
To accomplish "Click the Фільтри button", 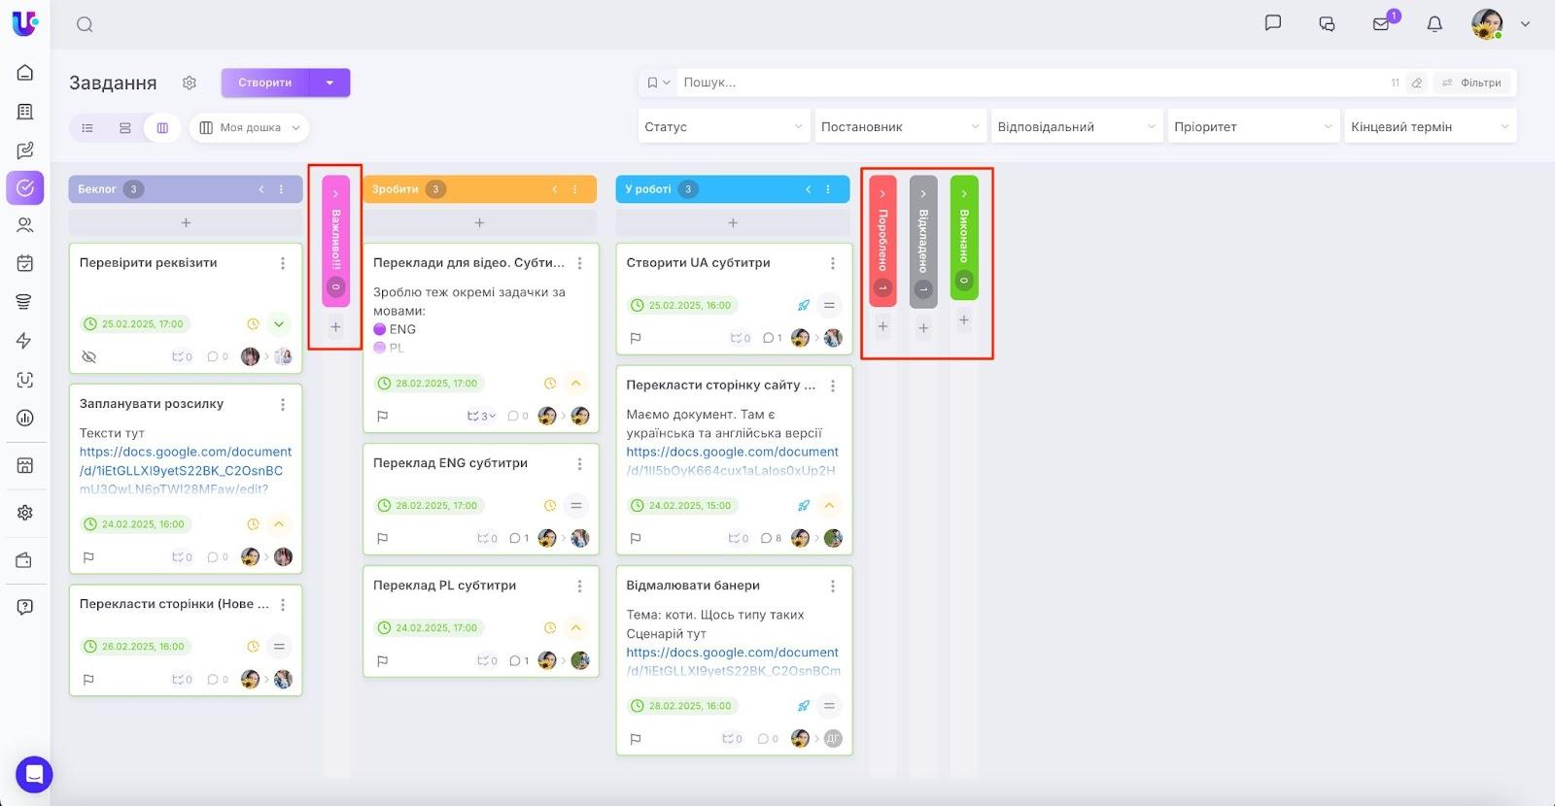I will click(1471, 83).
